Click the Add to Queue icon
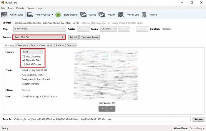Screen dimensions: 206x131 [30, 14]
